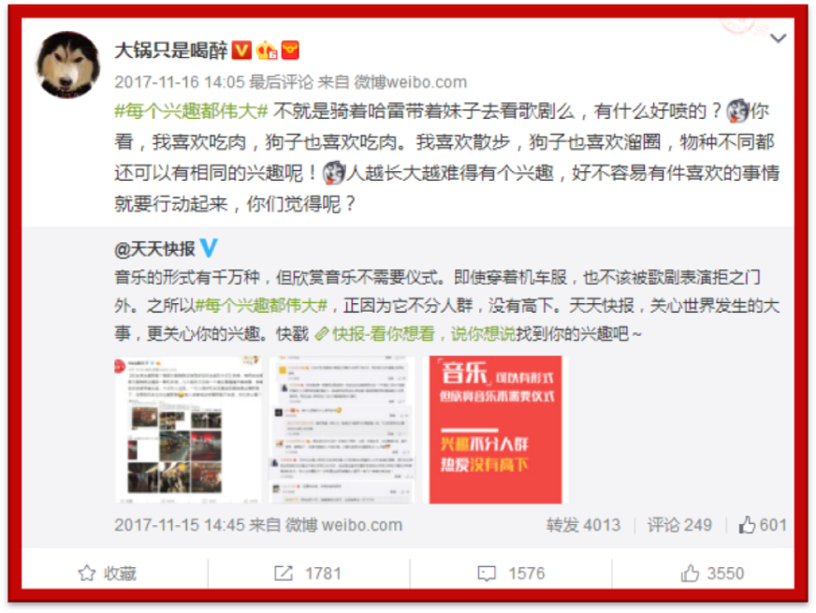
Task: Click the blue V badge beside 天天快报
Action: click(209, 248)
